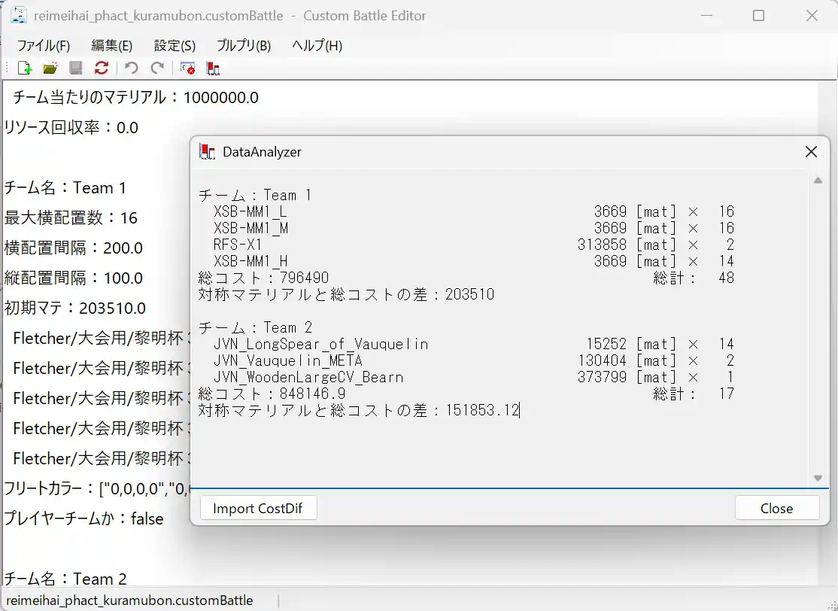
Task: Click the DataAnalyzer scrollbar up arrow
Action: (818, 181)
